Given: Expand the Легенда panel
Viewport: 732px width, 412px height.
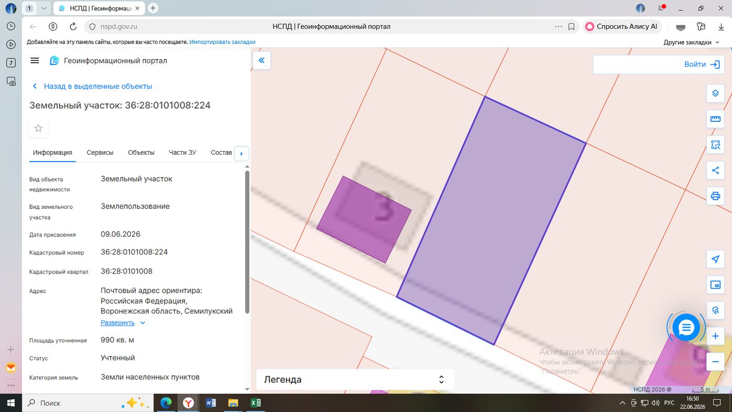Looking at the screenshot, I should click(354, 380).
